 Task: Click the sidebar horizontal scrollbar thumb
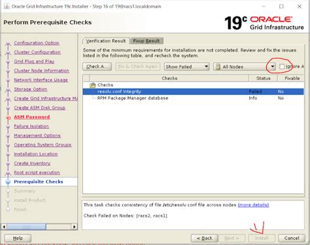[x=26, y=227]
